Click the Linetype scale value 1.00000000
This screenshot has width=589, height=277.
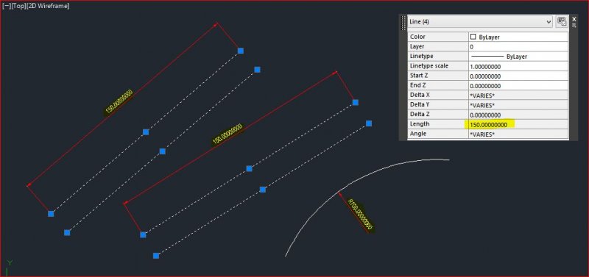coord(518,66)
